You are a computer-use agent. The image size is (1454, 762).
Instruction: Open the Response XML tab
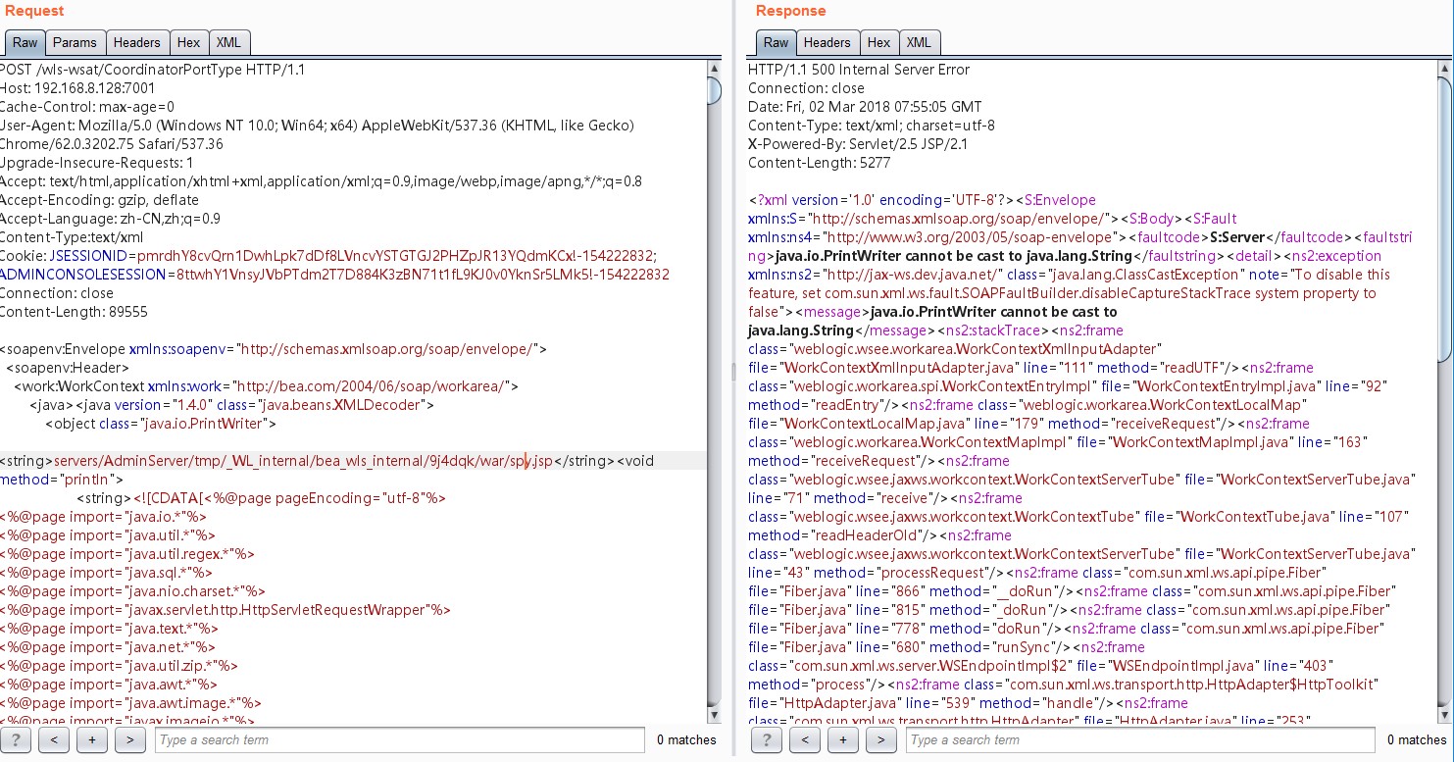(919, 42)
